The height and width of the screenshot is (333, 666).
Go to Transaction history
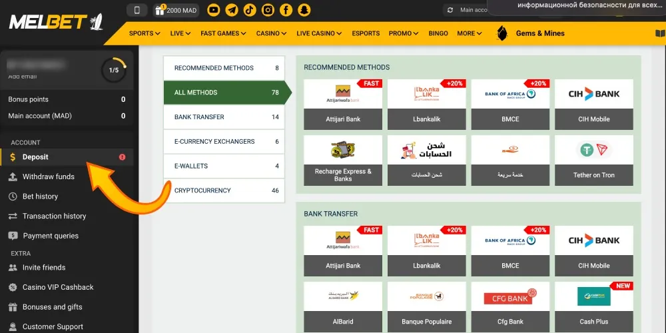[54, 216]
